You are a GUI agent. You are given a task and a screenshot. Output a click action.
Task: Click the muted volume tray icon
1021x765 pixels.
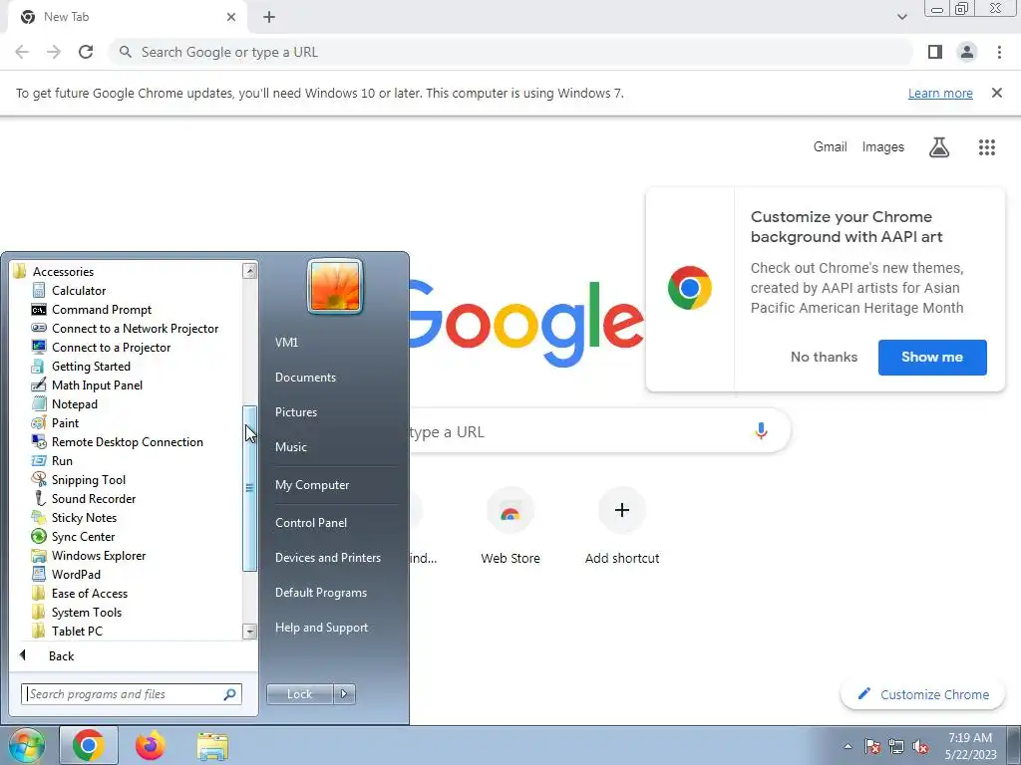920,747
